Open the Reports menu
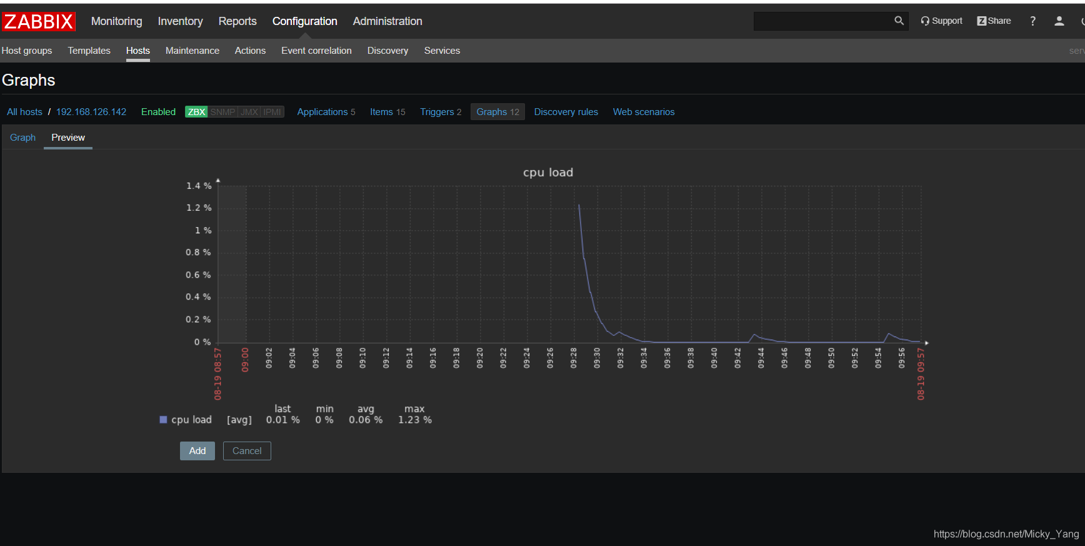Screen dimensions: 1085x546 point(237,21)
